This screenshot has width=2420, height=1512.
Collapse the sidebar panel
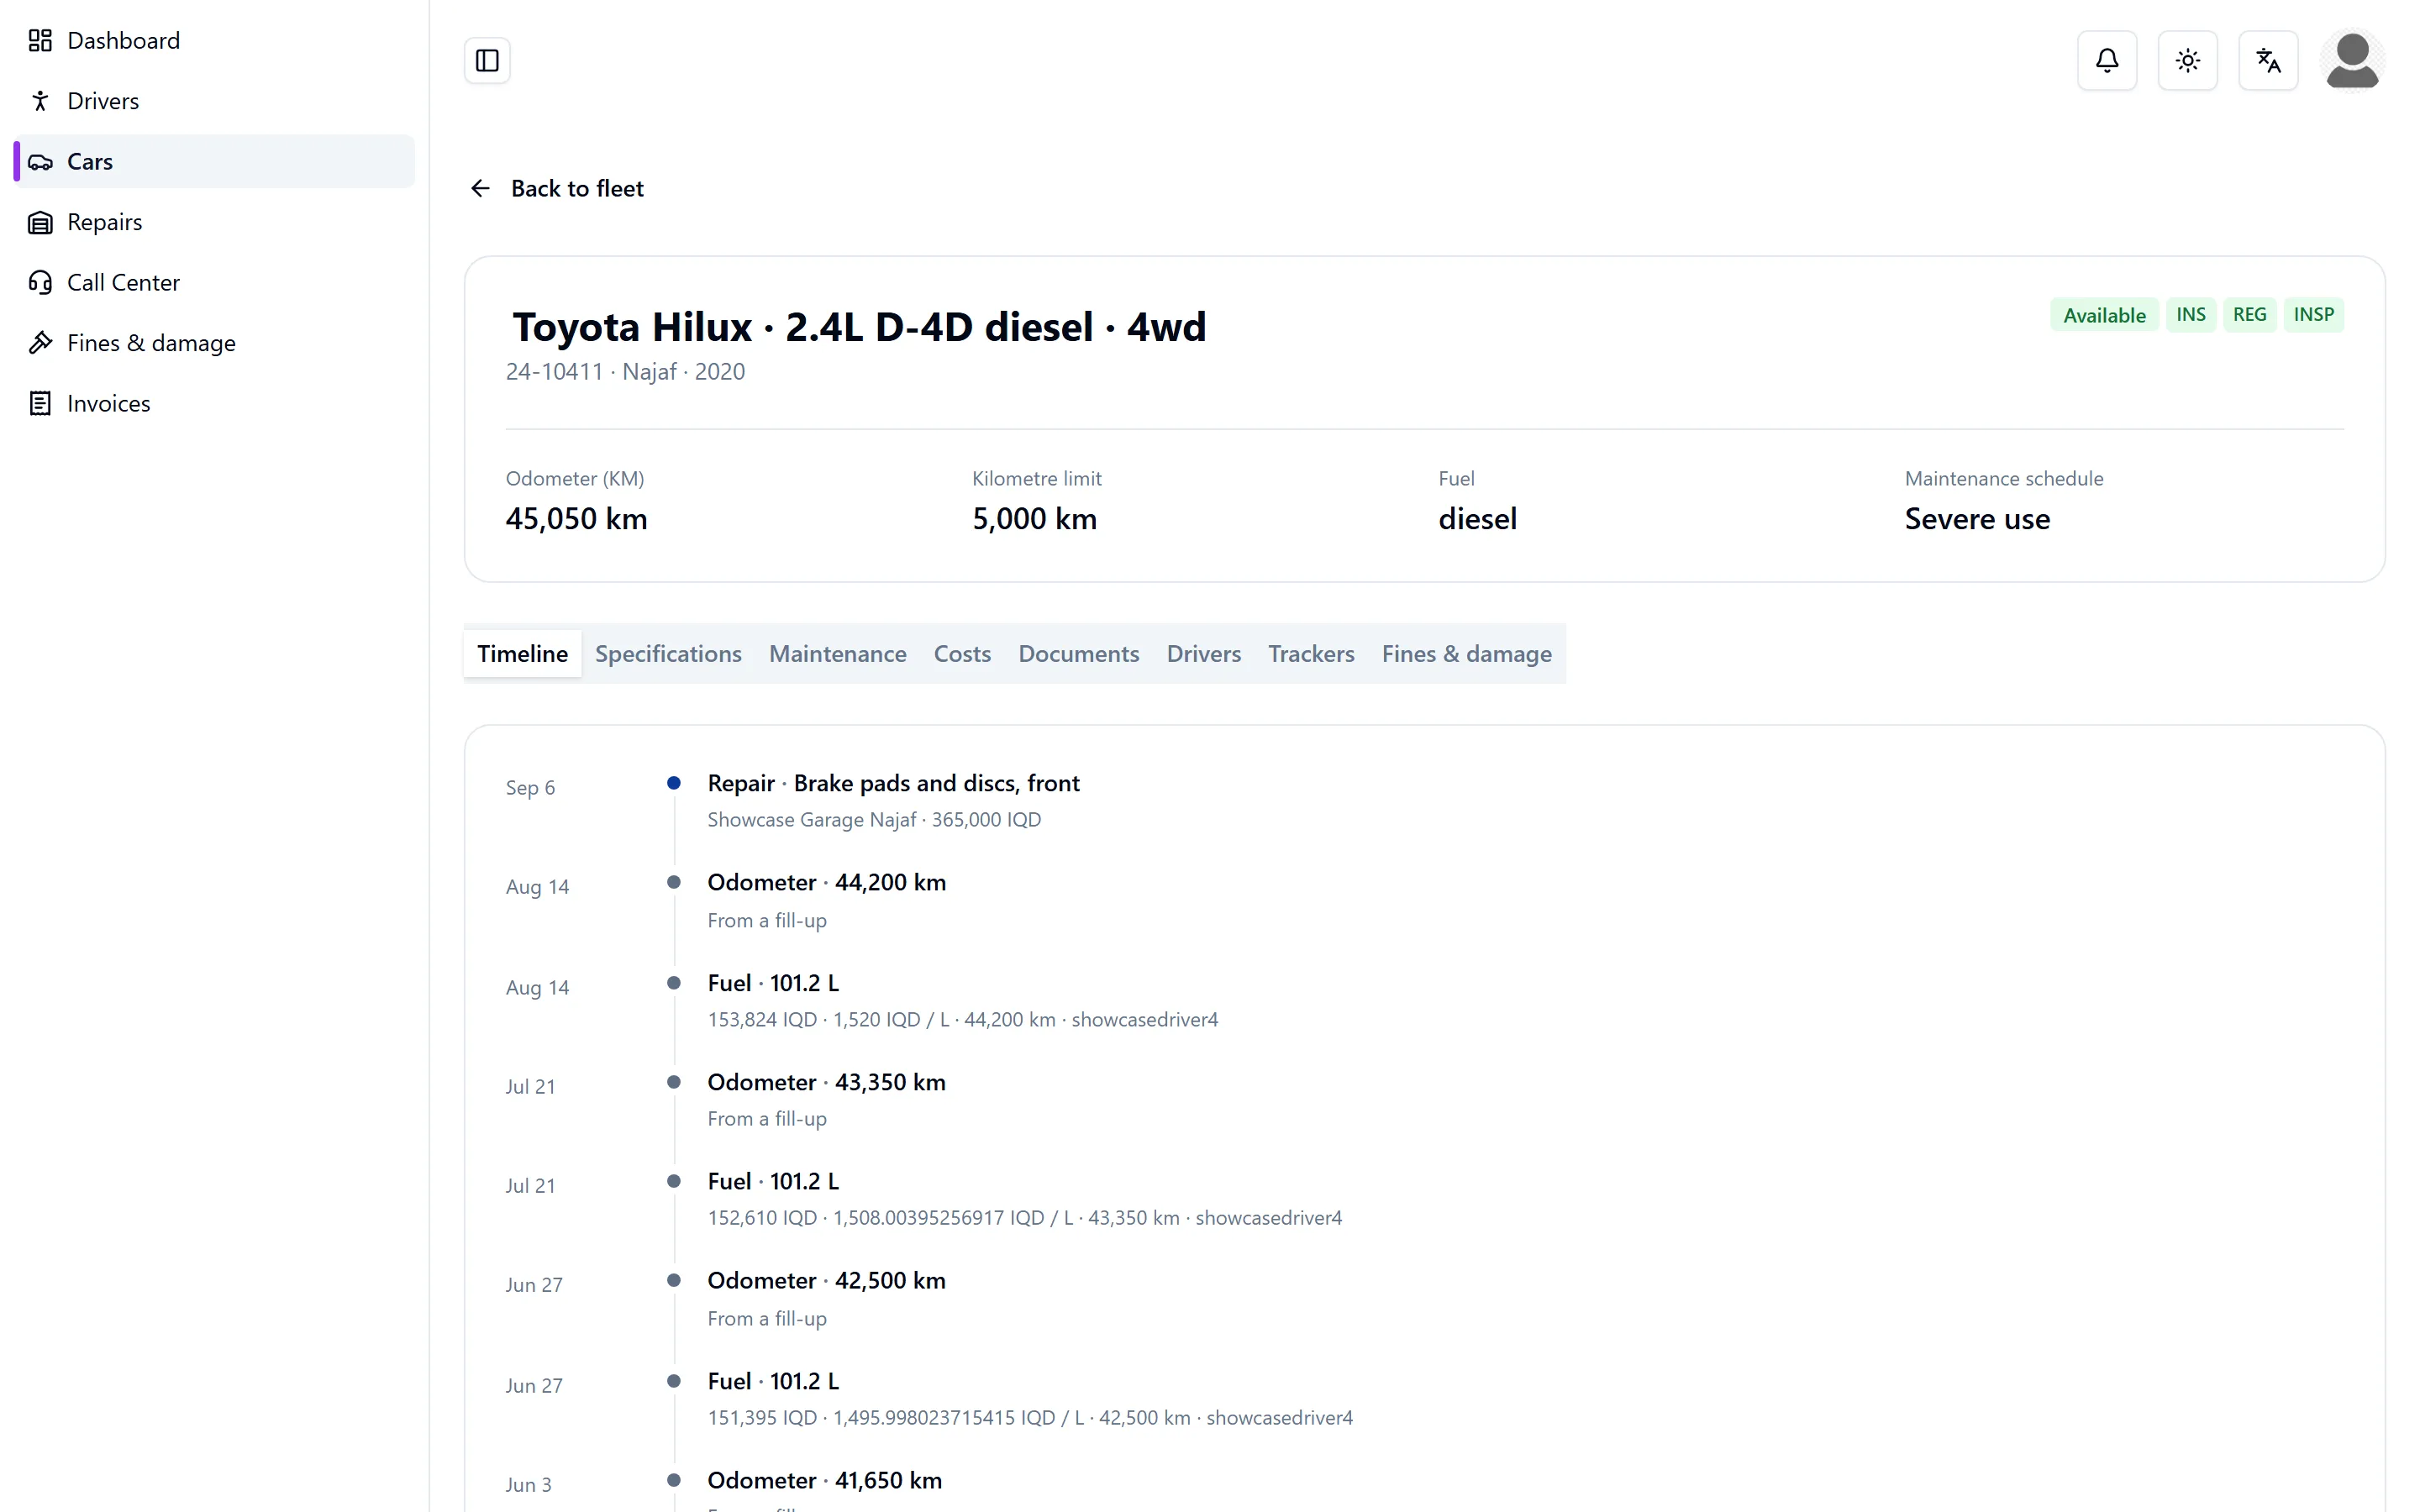pyautogui.click(x=487, y=61)
